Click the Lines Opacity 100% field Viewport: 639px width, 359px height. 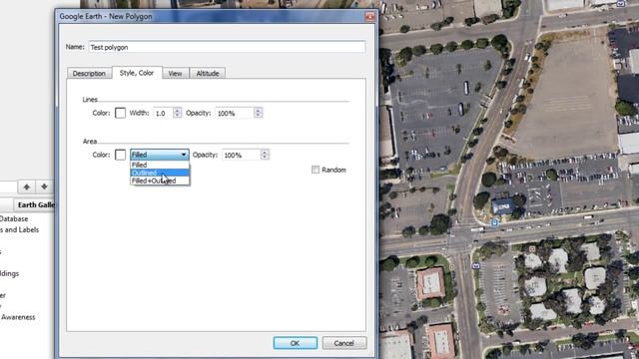(235, 113)
